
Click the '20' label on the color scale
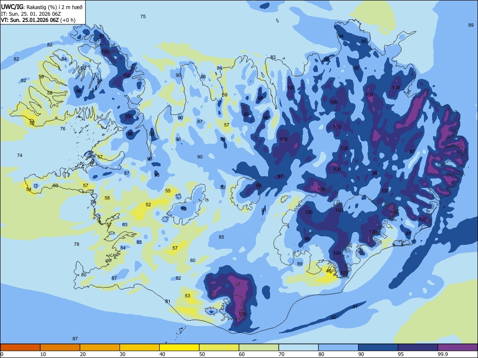83,354
